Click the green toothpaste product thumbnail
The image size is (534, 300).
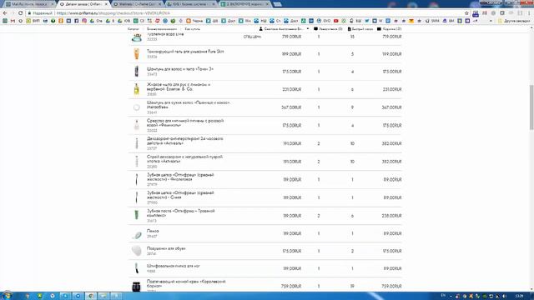click(x=137, y=215)
